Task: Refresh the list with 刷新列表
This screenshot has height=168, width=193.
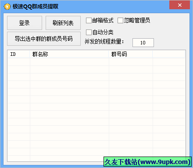Action: click(63, 23)
